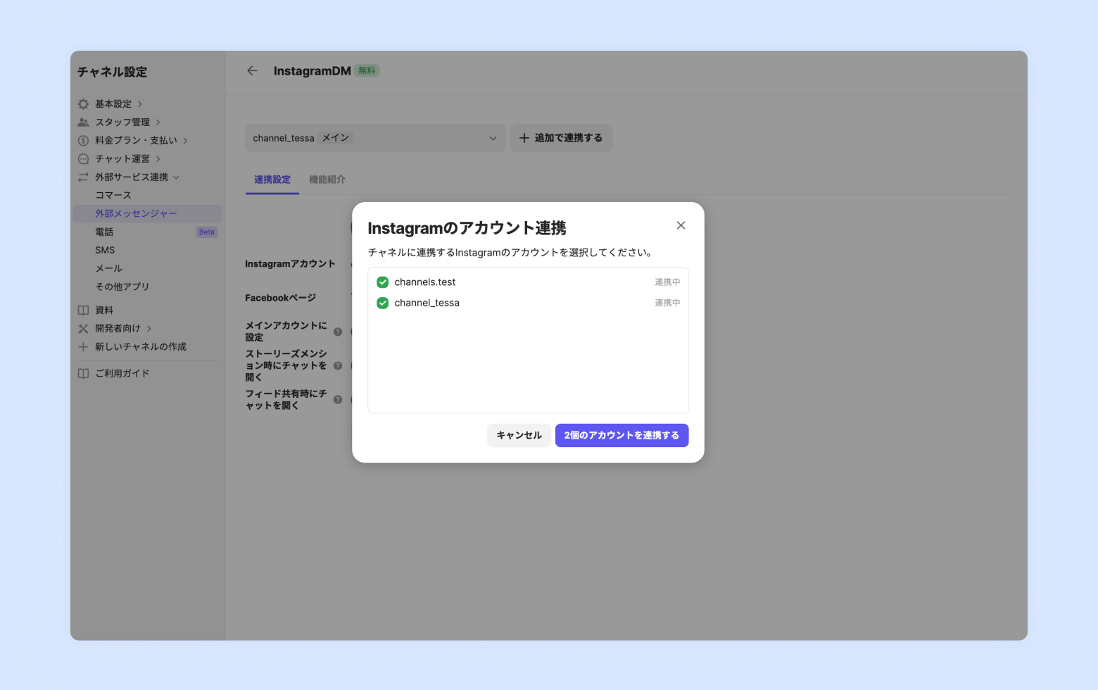The width and height of the screenshot is (1098, 690).
Task: Click the チャネル設定 sidebar heading
Action: pyautogui.click(x=112, y=72)
